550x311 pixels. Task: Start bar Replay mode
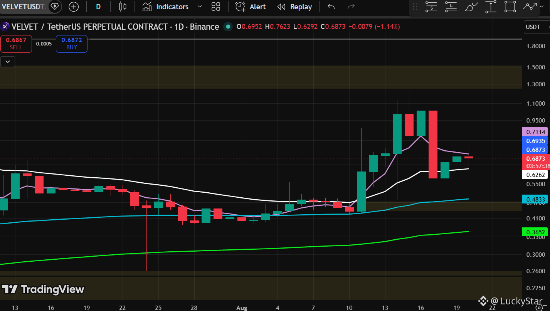[295, 7]
